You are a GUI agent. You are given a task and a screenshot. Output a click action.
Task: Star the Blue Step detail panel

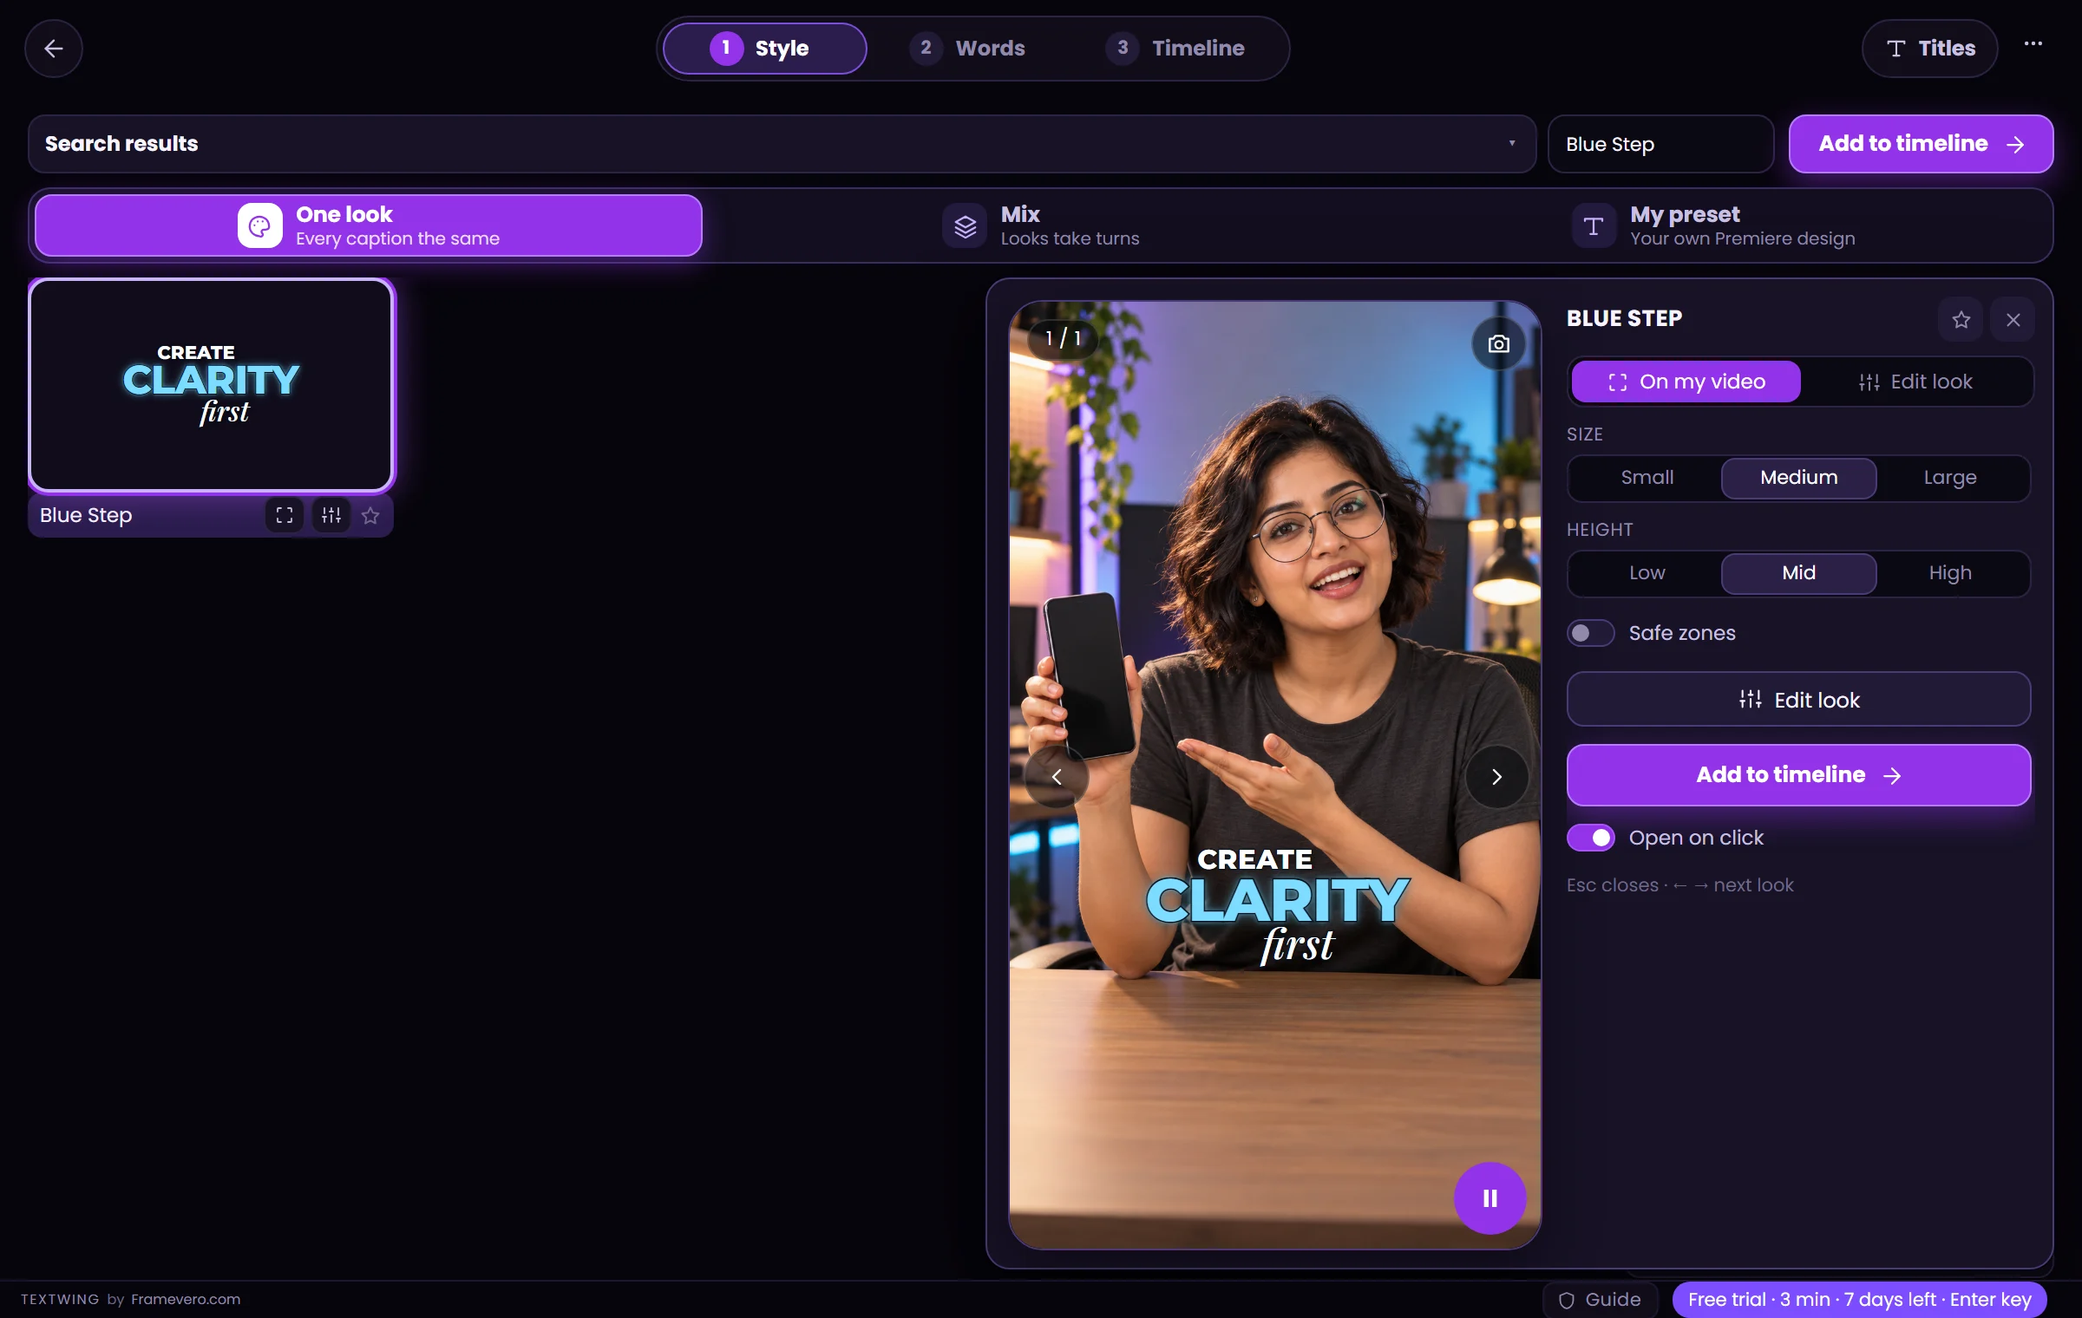[x=1961, y=320]
